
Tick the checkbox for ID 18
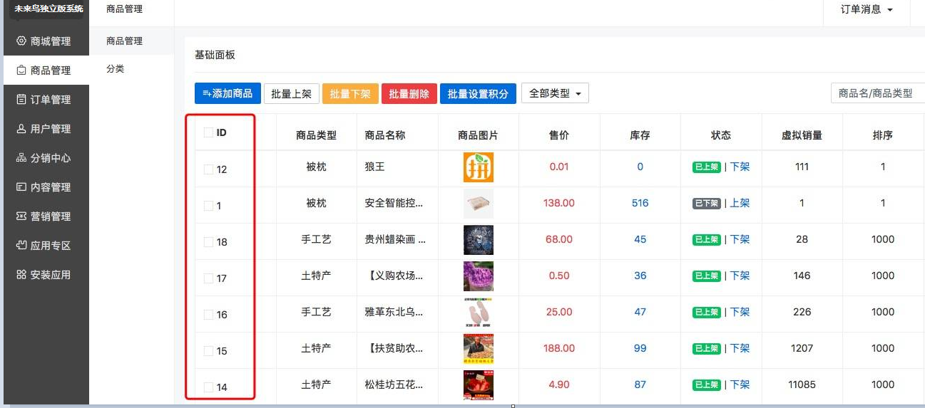pyautogui.click(x=208, y=242)
